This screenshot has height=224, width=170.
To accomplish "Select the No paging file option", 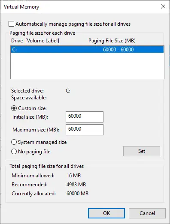I will (x=14, y=152).
